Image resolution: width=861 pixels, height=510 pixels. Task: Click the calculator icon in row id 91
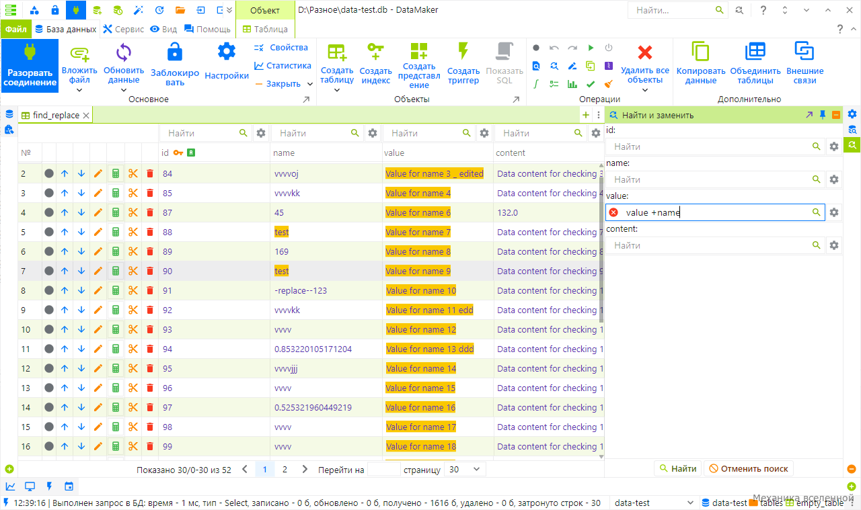coord(116,290)
